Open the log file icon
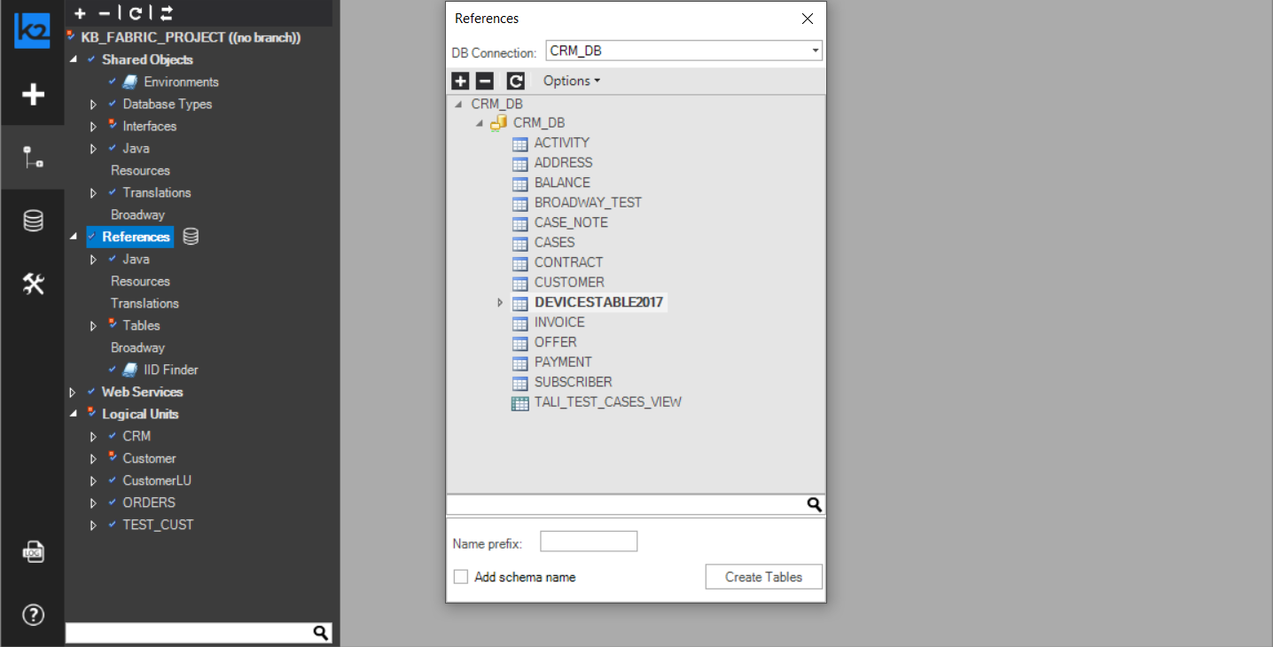1273x647 pixels. point(33,551)
